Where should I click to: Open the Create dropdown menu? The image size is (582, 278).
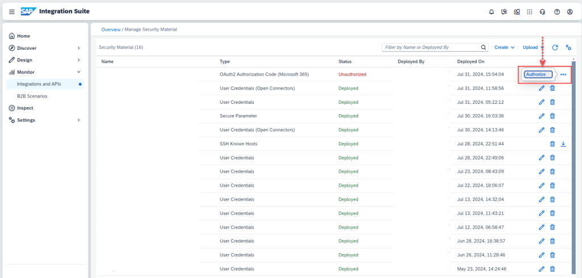[x=504, y=48]
